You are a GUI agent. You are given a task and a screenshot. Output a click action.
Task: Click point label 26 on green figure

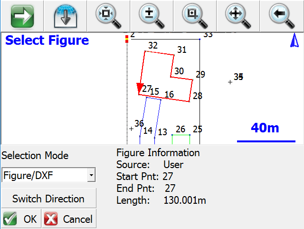pyautogui.click(x=180, y=129)
